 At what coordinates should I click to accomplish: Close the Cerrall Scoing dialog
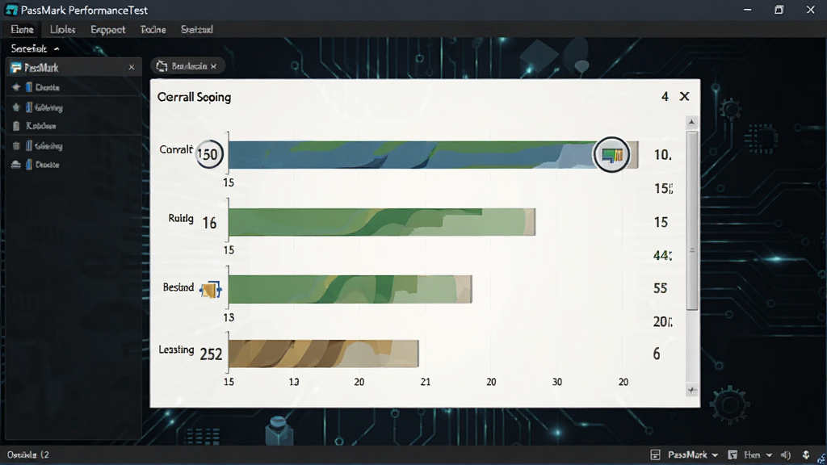[x=684, y=97]
